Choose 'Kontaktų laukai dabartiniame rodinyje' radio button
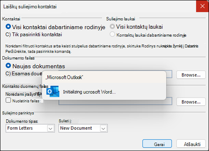The width and height of the screenshot is (209, 151). (112, 34)
